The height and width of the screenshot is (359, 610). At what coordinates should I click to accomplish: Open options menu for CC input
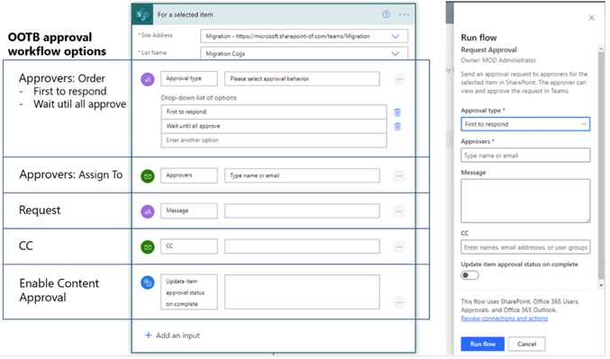pos(399,247)
